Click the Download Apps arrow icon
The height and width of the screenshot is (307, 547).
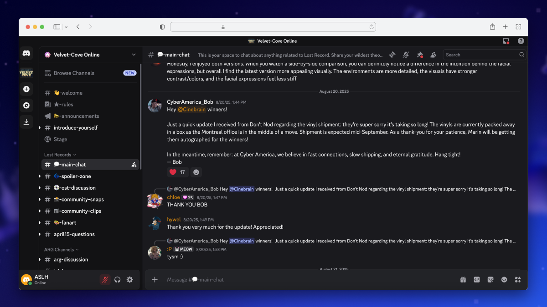26,121
